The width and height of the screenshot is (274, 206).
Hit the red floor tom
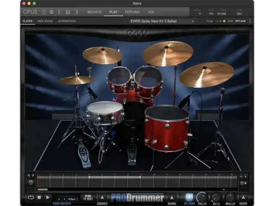[167, 128]
